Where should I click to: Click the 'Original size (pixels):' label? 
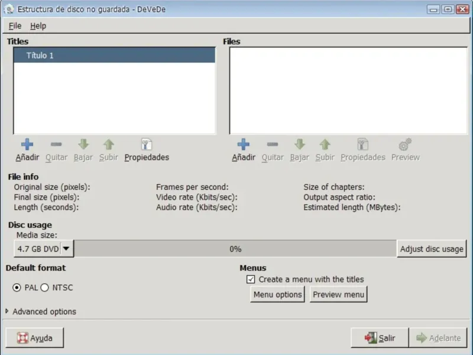pos(52,187)
